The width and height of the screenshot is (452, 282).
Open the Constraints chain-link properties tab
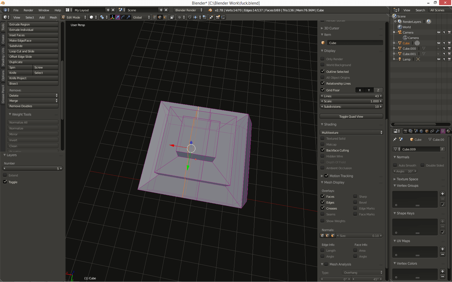[x=432, y=131]
